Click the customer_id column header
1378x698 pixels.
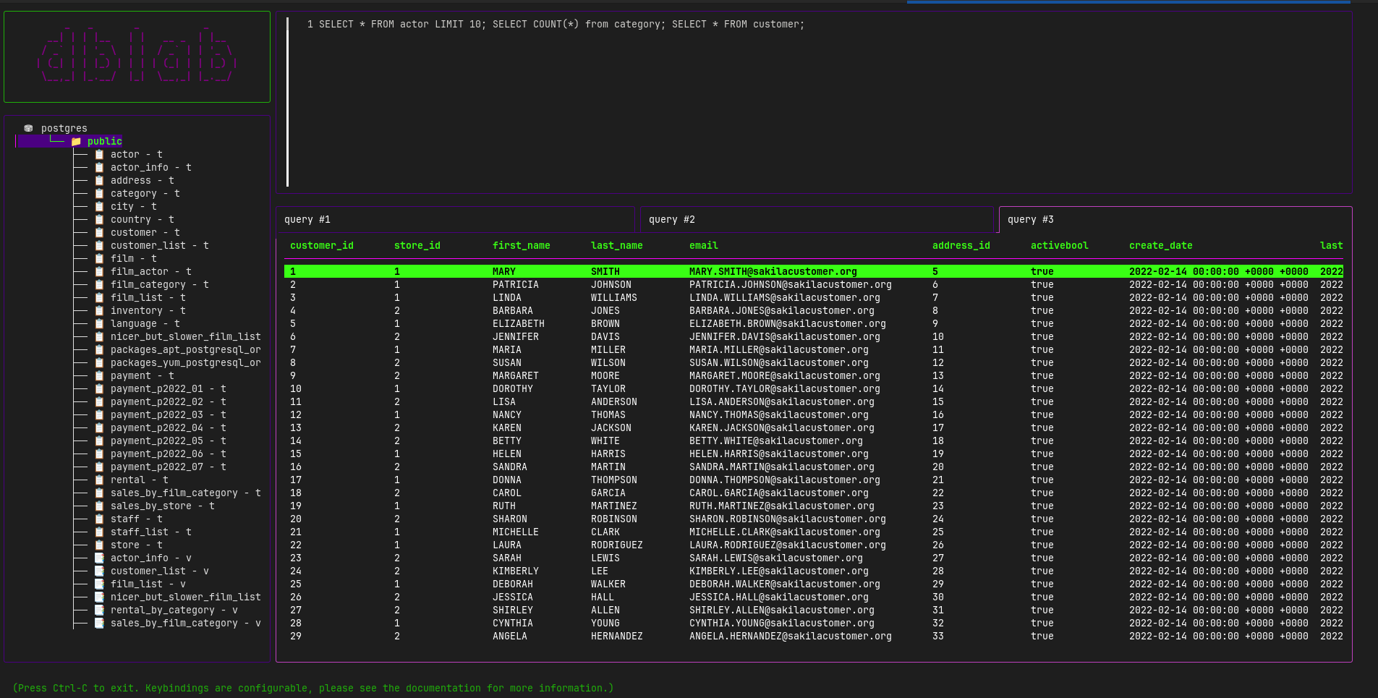(x=322, y=245)
